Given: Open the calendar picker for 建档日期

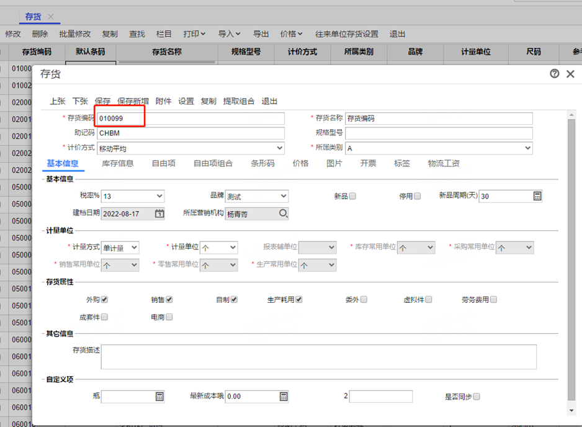Looking at the screenshot, I should [159, 213].
